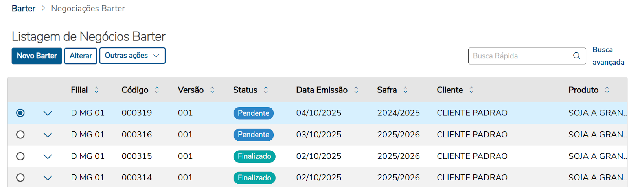The width and height of the screenshot is (629, 187).
Task: Select radio button for barter 000316
Action: tap(20, 135)
